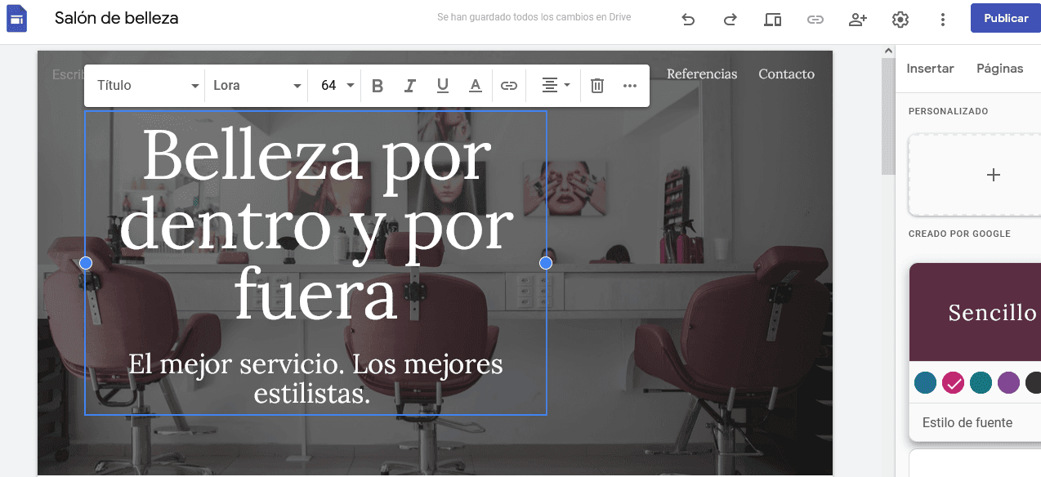Switch to the Páginas tab

(x=999, y=69)
